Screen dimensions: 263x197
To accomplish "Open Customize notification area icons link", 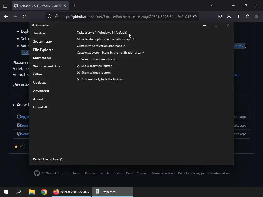I will pos(101,46).
